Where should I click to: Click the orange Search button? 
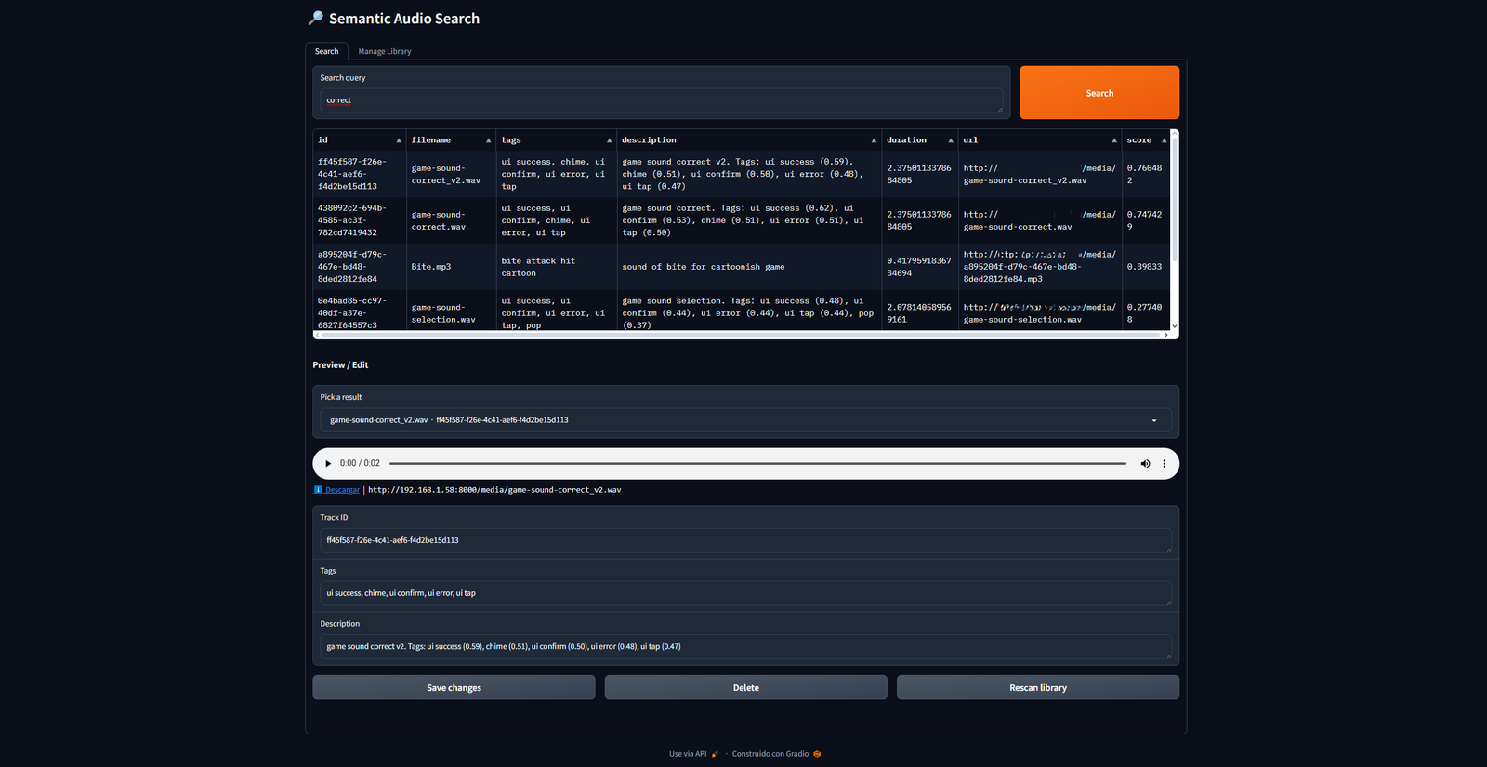[x=1099, y=93]
